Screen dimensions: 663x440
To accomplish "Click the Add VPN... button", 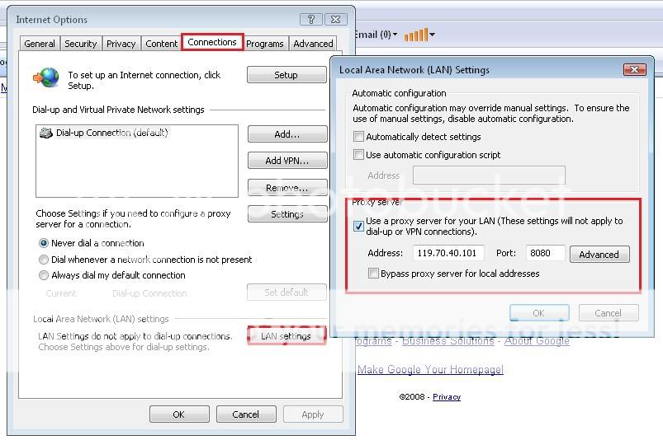I will (287, 161).
